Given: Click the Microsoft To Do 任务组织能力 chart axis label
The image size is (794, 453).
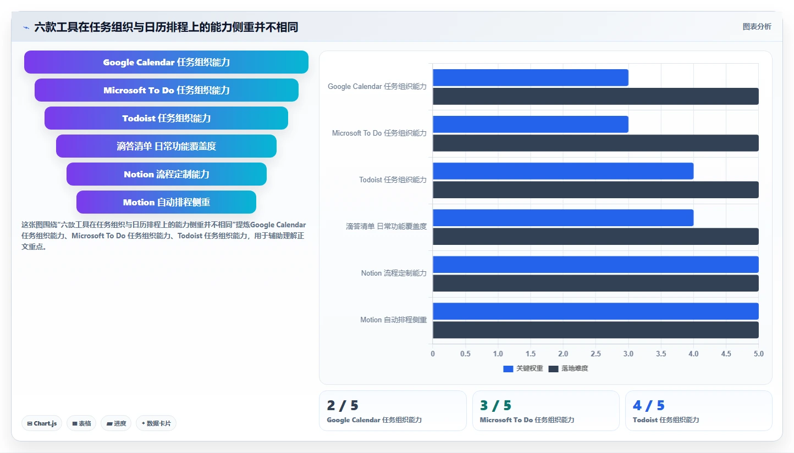Looking at the screenshot, I should pos(379,133).
